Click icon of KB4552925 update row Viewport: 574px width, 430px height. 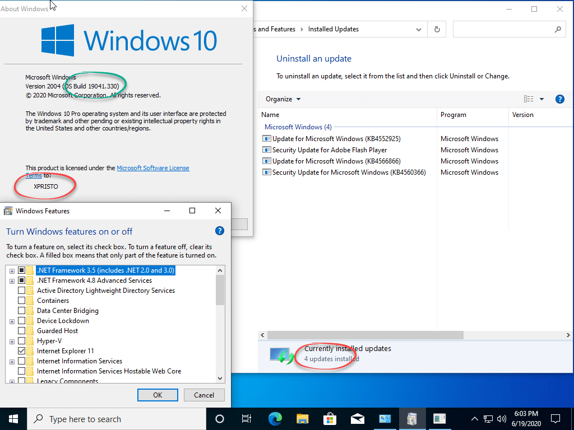point(266,139)
